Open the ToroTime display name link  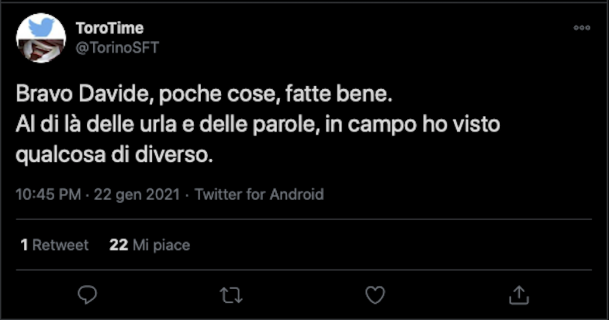tap(109, 28)
